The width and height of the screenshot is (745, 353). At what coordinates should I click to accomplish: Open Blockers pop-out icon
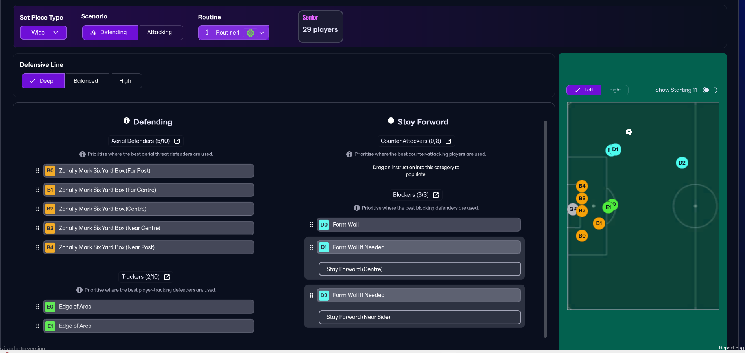click(436, 195)
